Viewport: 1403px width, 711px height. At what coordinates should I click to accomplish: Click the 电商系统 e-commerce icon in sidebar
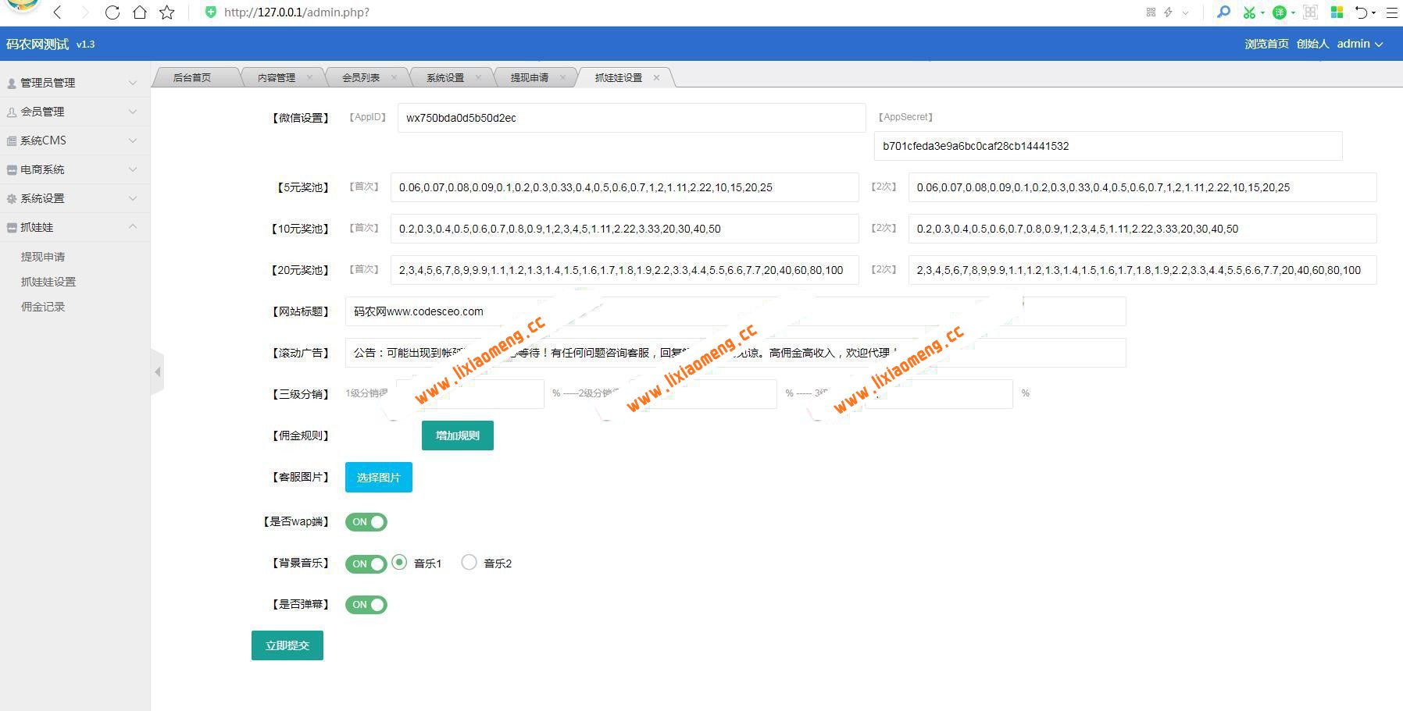click(11, 169)
